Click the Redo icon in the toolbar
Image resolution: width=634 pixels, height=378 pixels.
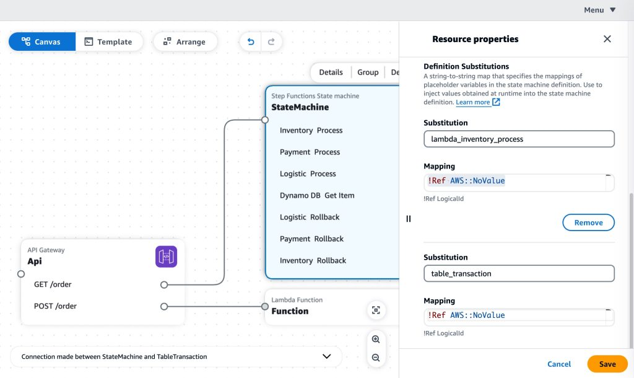point(271,41)
